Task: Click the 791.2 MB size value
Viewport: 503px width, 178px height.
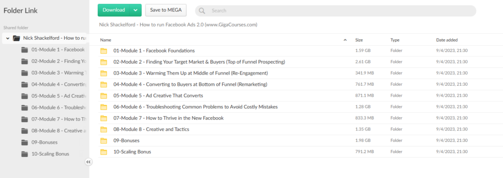Action: click(364, 152)
